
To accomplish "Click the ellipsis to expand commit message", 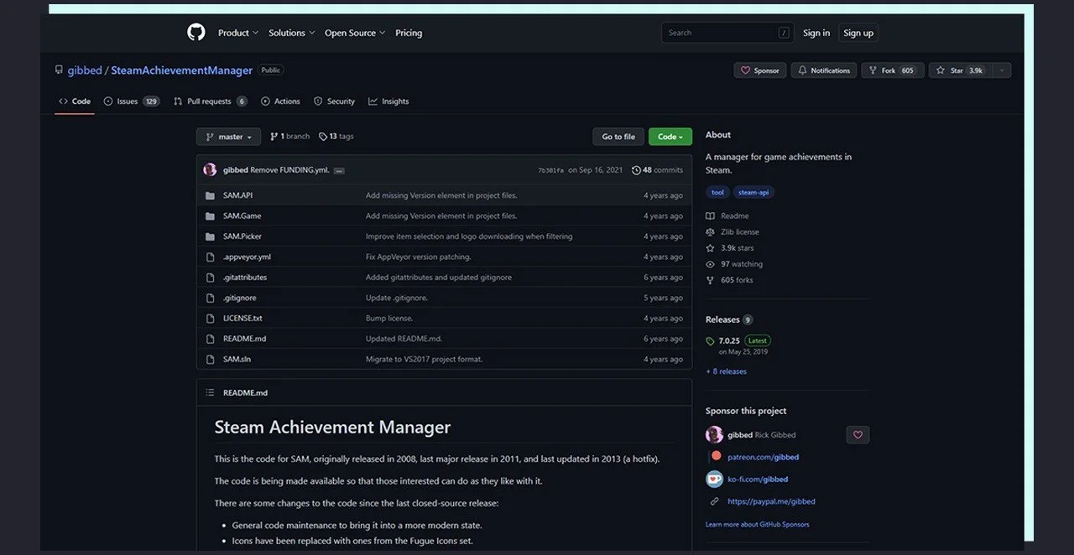I will [x=339, y=170].
